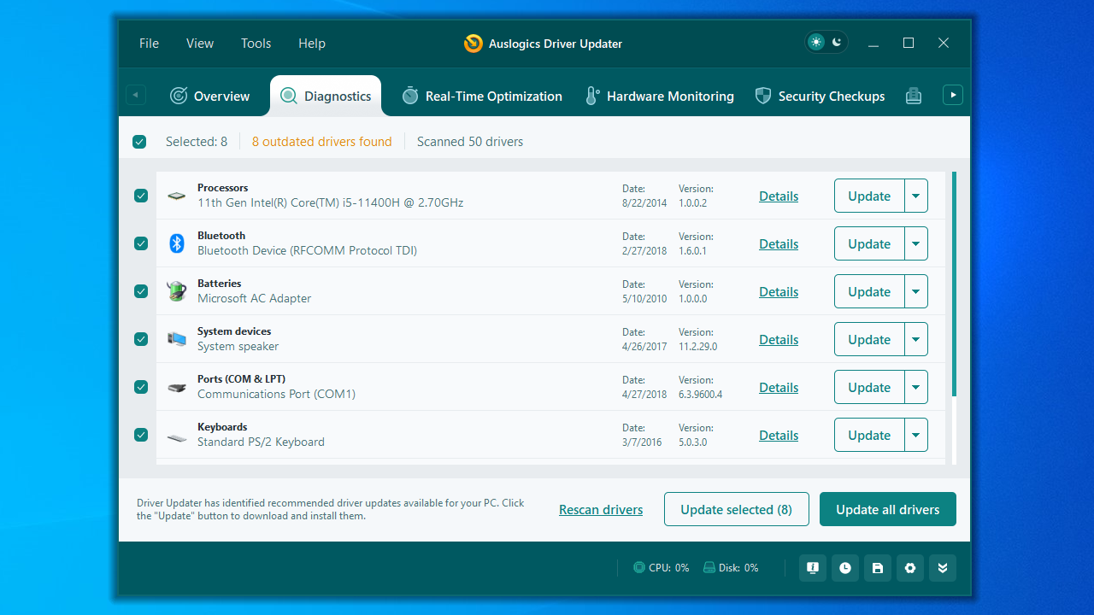Open the View menu
Viewport: 1094px width, 615px height.
coord(200,44)
